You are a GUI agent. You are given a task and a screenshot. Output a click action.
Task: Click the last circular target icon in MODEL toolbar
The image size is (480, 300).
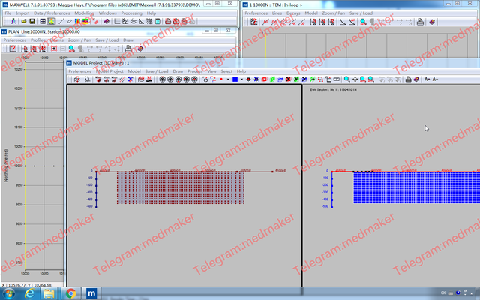point(194,79)
